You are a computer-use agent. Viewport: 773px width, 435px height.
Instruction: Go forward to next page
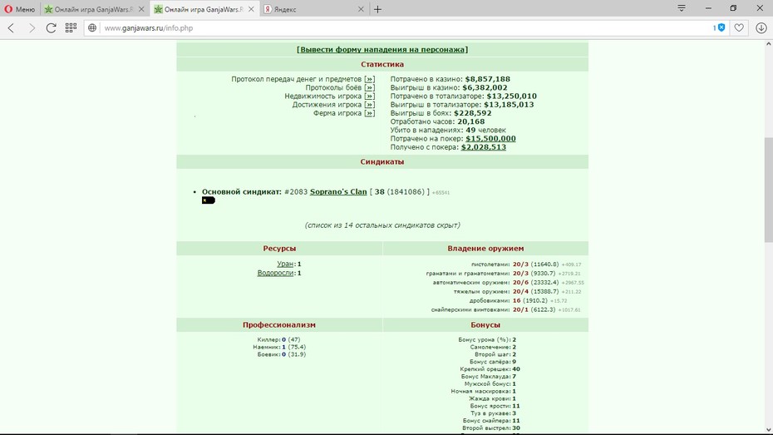pyautogui.click(x=32, y=28)
